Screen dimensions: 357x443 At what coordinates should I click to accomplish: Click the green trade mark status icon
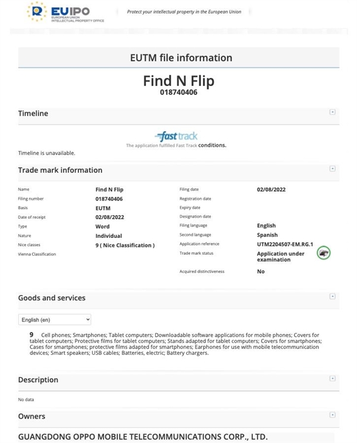pos(324,253)
